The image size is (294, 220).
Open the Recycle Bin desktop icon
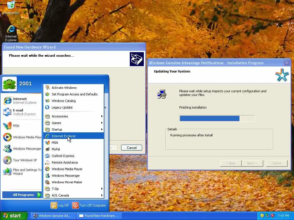(11, 7)
